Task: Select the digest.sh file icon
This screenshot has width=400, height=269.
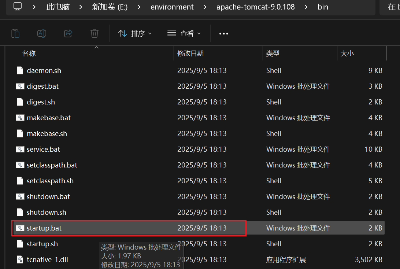Action: [x=20, y=102]
